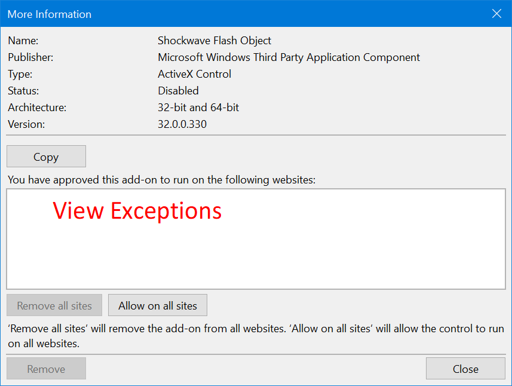This screenshot has height=386, width=512.
Task: Select the Shockwave Flash Object name value
Action: [x=214, y=41]
